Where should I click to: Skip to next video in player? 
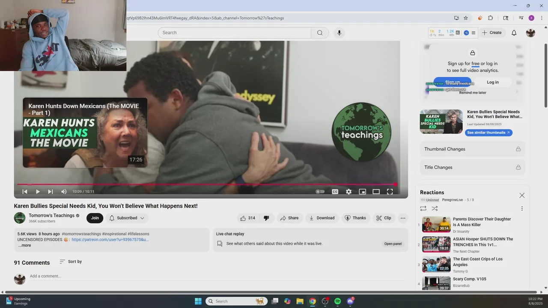(x=51, y=192)
